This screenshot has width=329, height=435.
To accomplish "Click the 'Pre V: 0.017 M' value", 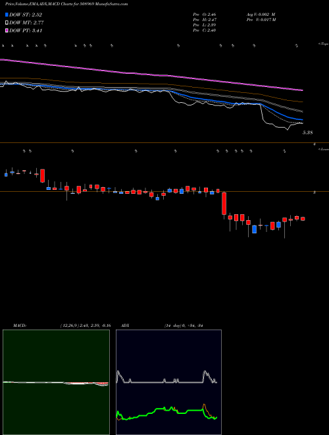I will [x=261, y=19].
